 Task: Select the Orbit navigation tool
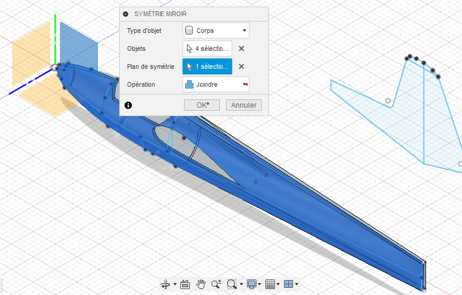click(165, 284)
